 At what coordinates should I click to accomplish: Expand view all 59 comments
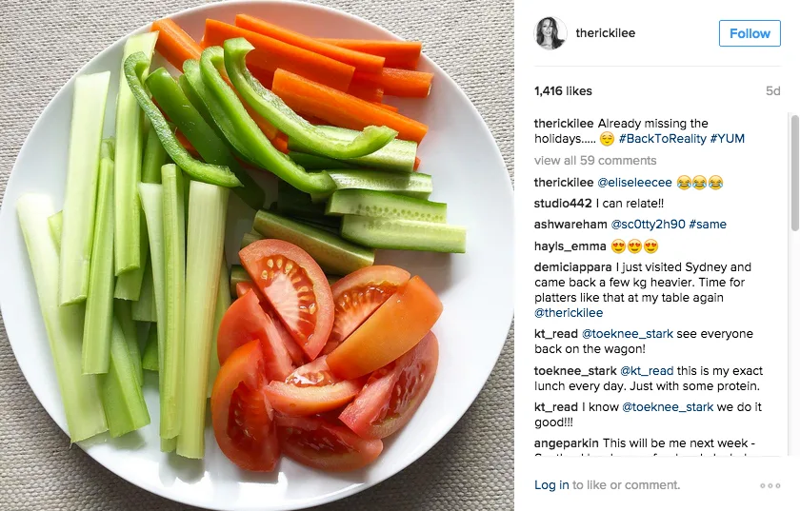595,161
